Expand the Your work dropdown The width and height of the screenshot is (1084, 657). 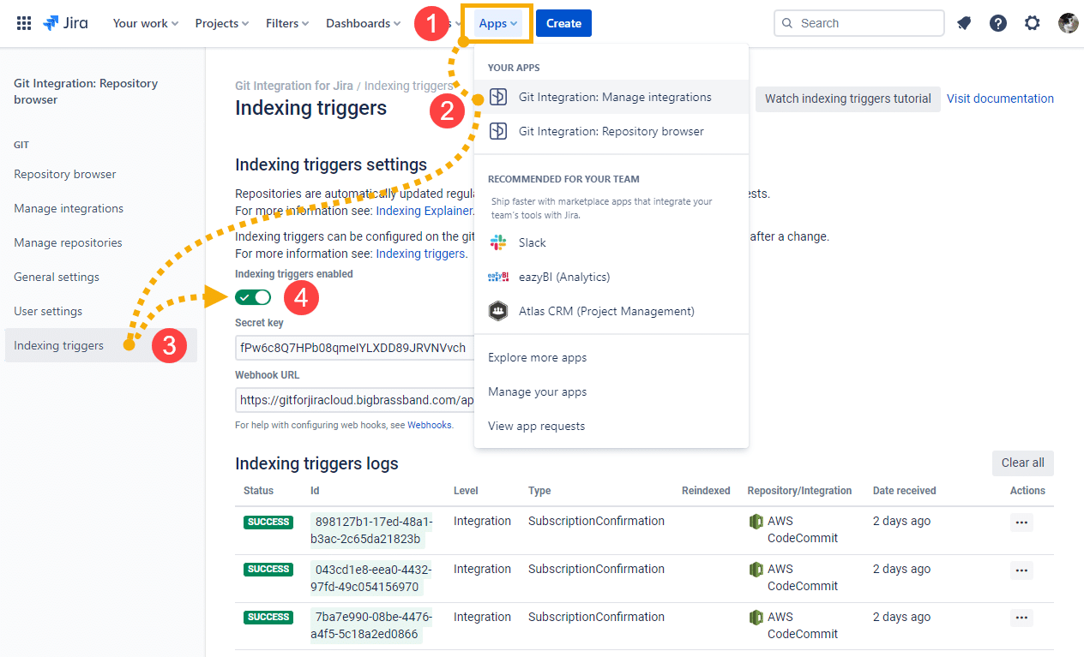pyautogui.click(x=145, y=23)
